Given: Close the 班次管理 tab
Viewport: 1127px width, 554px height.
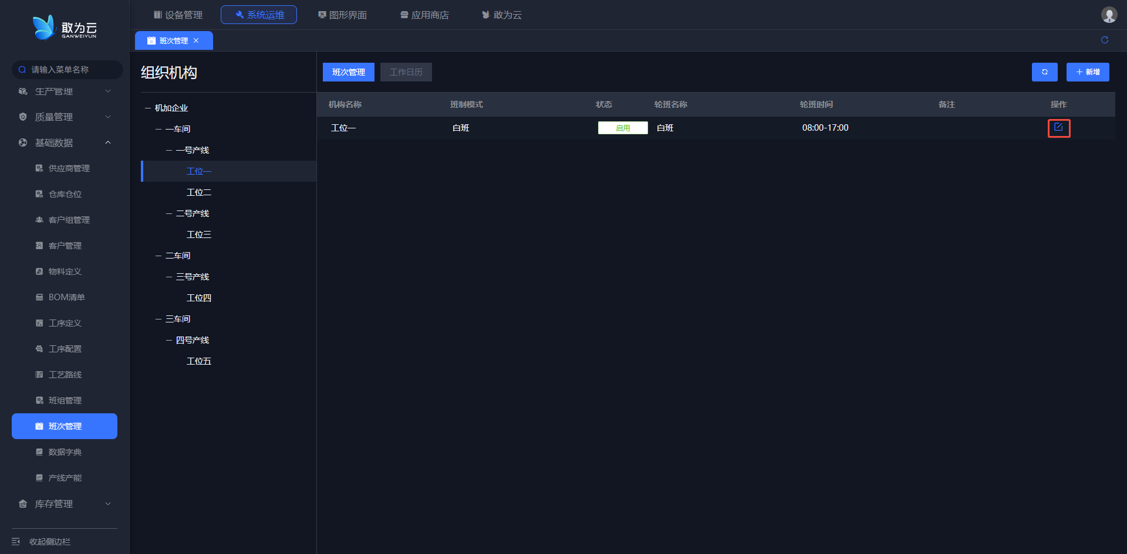Looking at the screenshot, I should point(196,40).
